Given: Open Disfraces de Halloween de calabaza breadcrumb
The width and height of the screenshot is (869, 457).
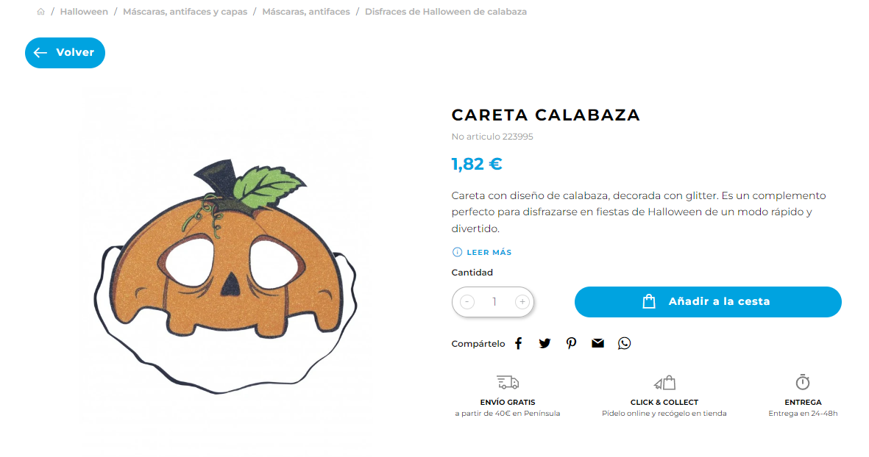Looking at the screenshot, I should tap(446, 12).
